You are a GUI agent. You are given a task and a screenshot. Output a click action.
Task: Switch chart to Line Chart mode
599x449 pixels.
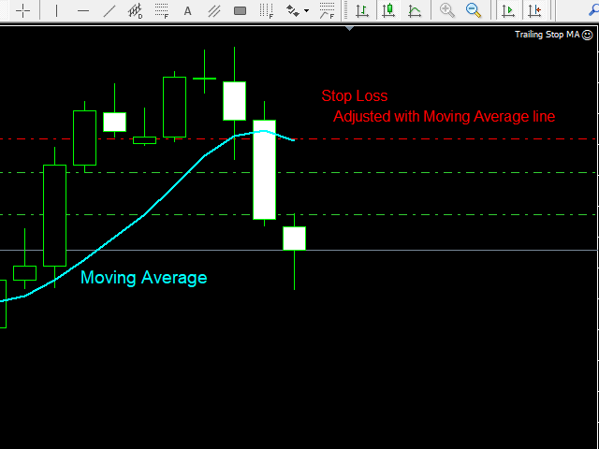415,10
